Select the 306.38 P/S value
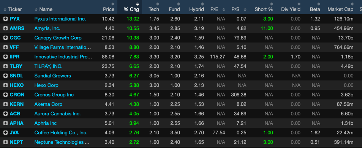This screenshot has width=362, height=148. [239, 94]
